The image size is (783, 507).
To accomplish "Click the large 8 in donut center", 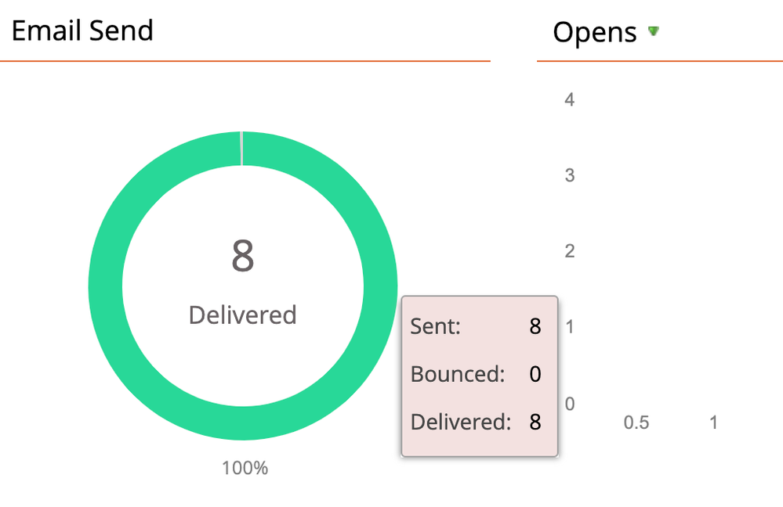I will coord(243,256).
